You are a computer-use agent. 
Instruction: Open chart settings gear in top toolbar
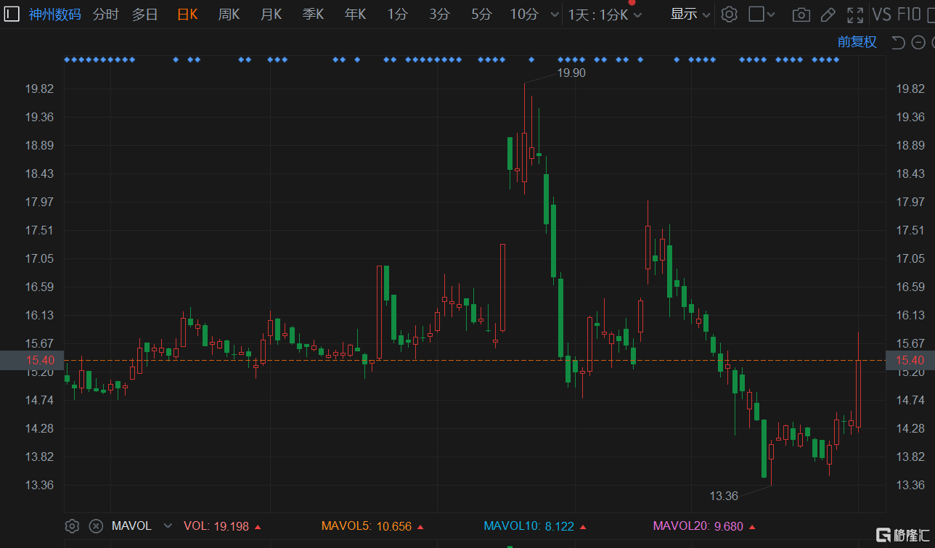click(x=730, y=14)
